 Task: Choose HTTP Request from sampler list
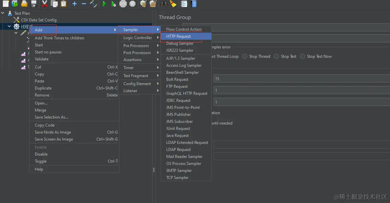[x=186, y=36]
